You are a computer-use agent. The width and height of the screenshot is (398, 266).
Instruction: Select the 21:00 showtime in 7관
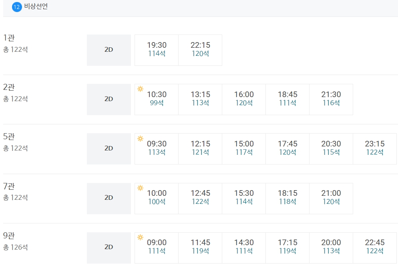[x=331, y=199]
